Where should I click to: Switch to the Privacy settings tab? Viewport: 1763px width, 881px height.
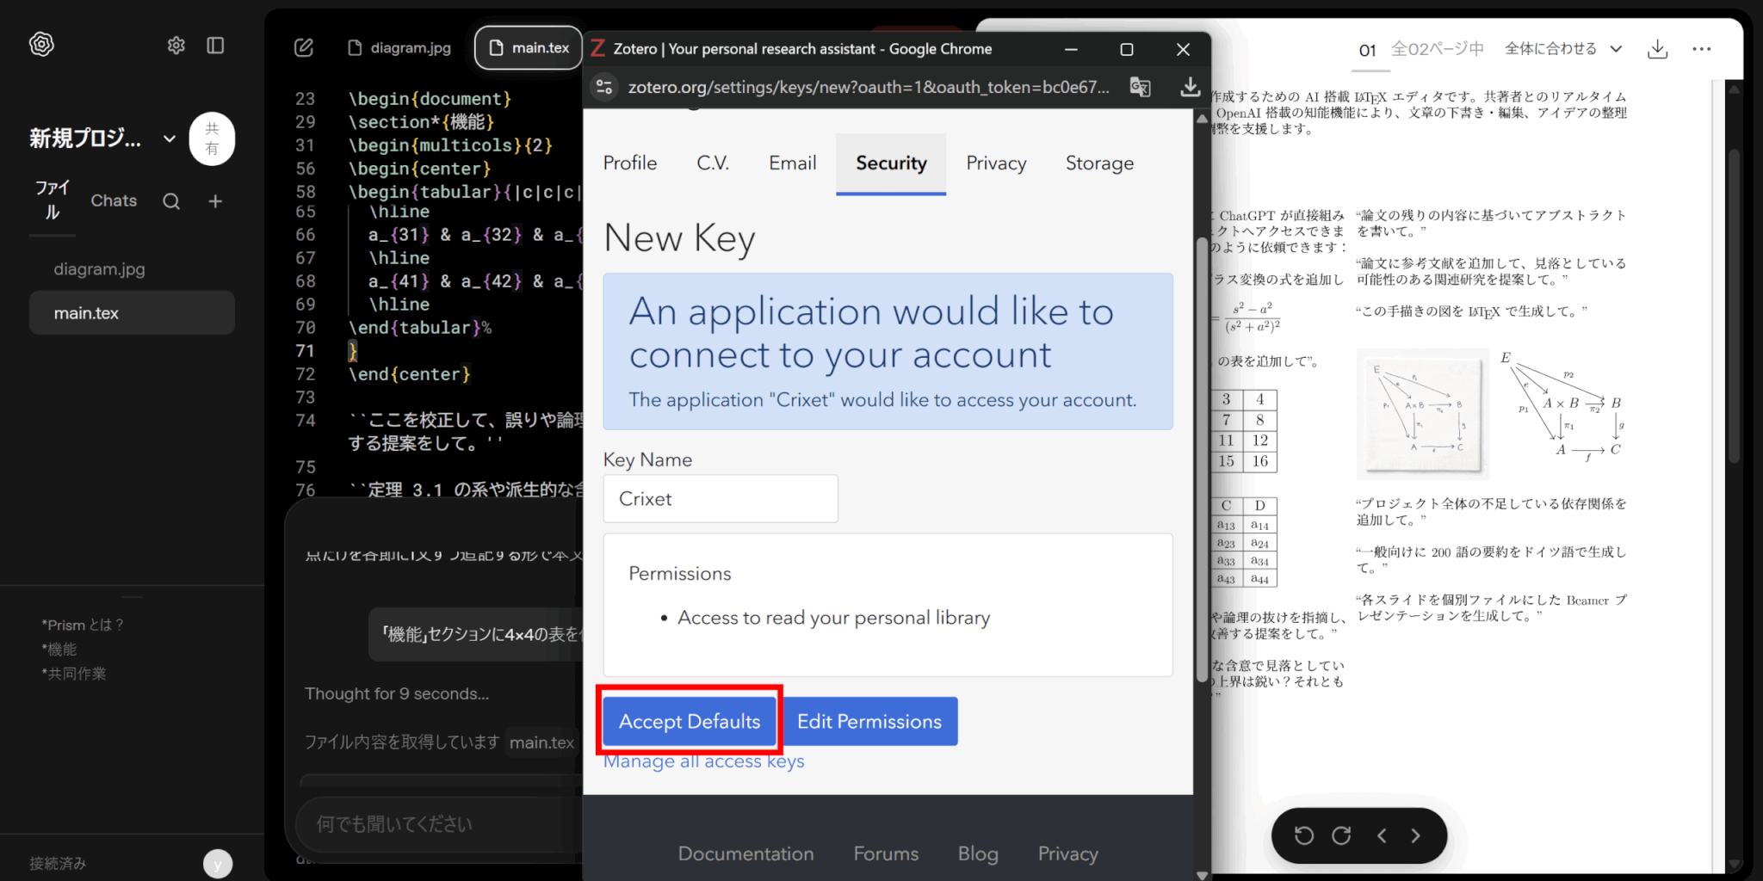point(996,163)
